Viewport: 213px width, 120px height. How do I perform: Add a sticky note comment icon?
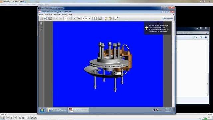click(x=106, y=18)
